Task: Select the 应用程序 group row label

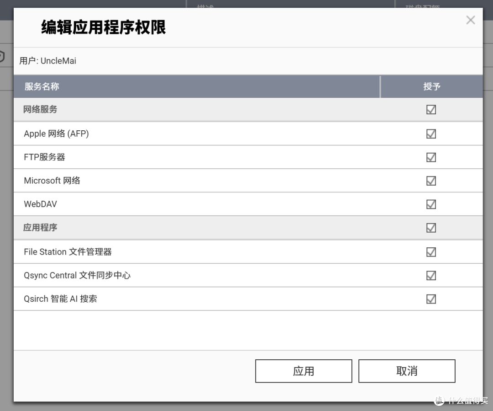Action: (40, 227)
